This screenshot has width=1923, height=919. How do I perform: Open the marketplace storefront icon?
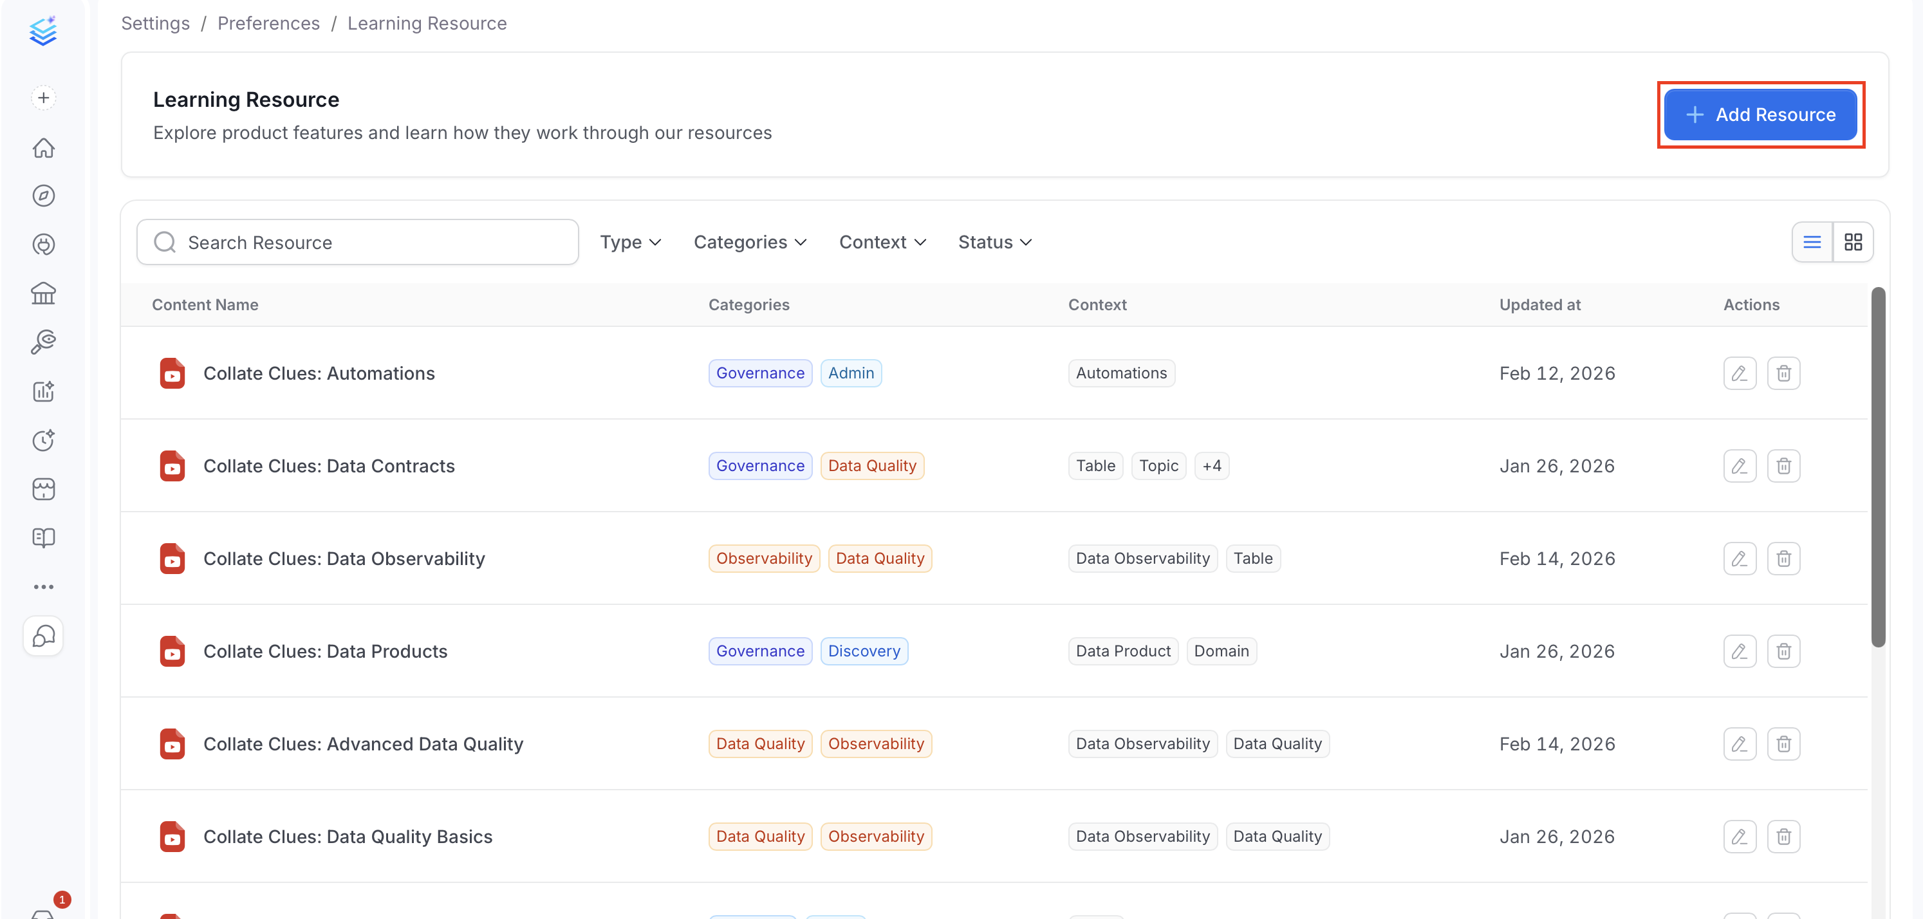43,489
